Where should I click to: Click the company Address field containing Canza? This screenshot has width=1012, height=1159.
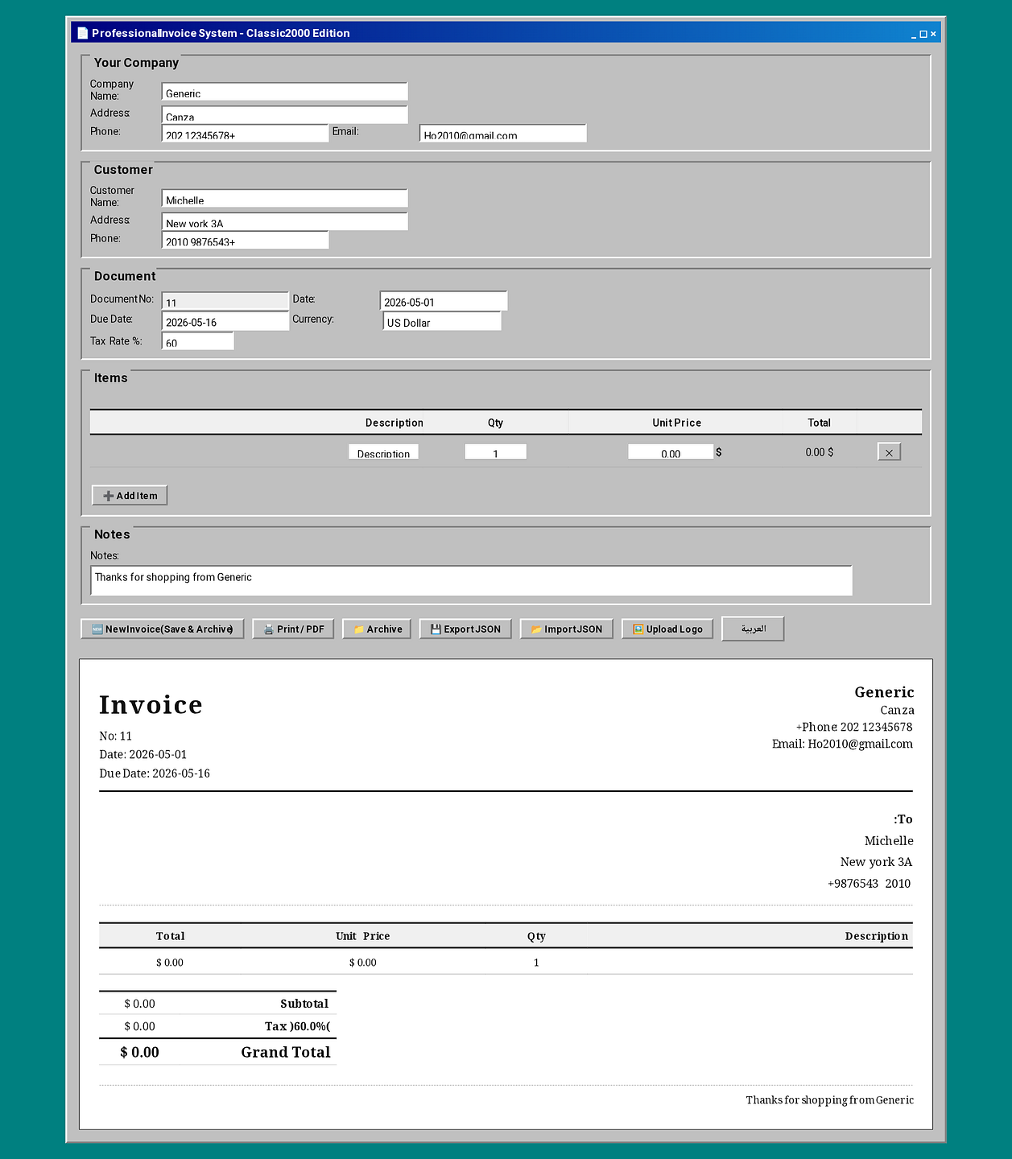point(285,114)
